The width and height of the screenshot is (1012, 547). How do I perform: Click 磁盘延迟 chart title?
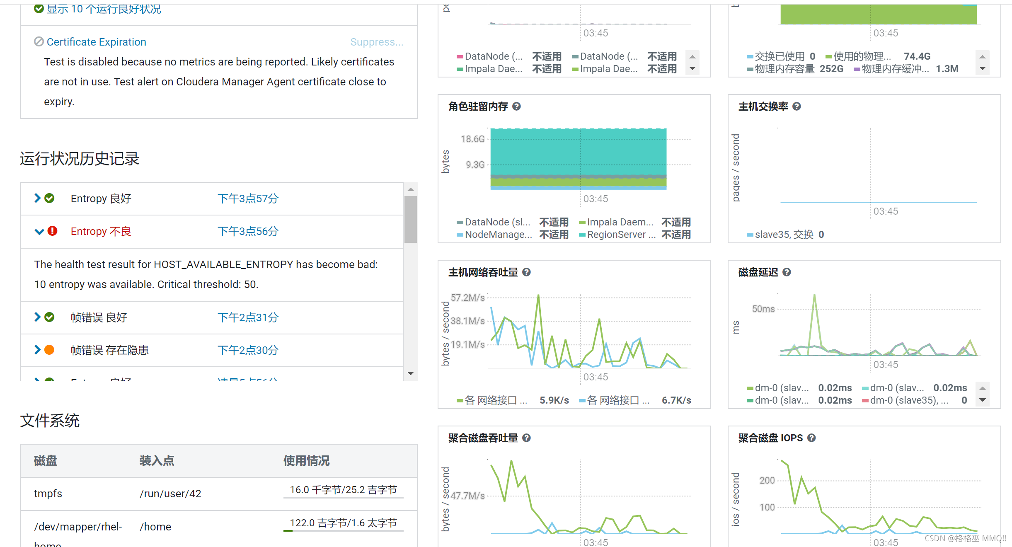758,272
